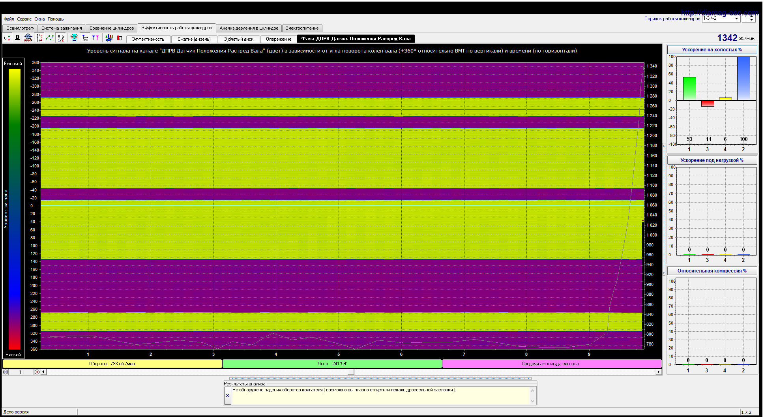
Task: Click the bold B toolbar icon
Action: (17, 38)
